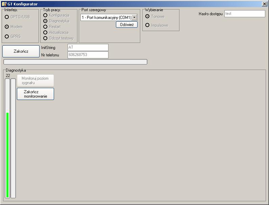269x205 pixels.
Task: Click Monitoruj poziom sygnału button
Action: pyautogui.click(x=35, y=80)
